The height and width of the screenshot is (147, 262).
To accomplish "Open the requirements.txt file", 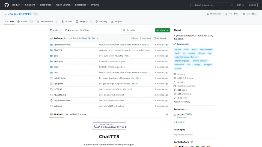I will [x=62, y=100].
